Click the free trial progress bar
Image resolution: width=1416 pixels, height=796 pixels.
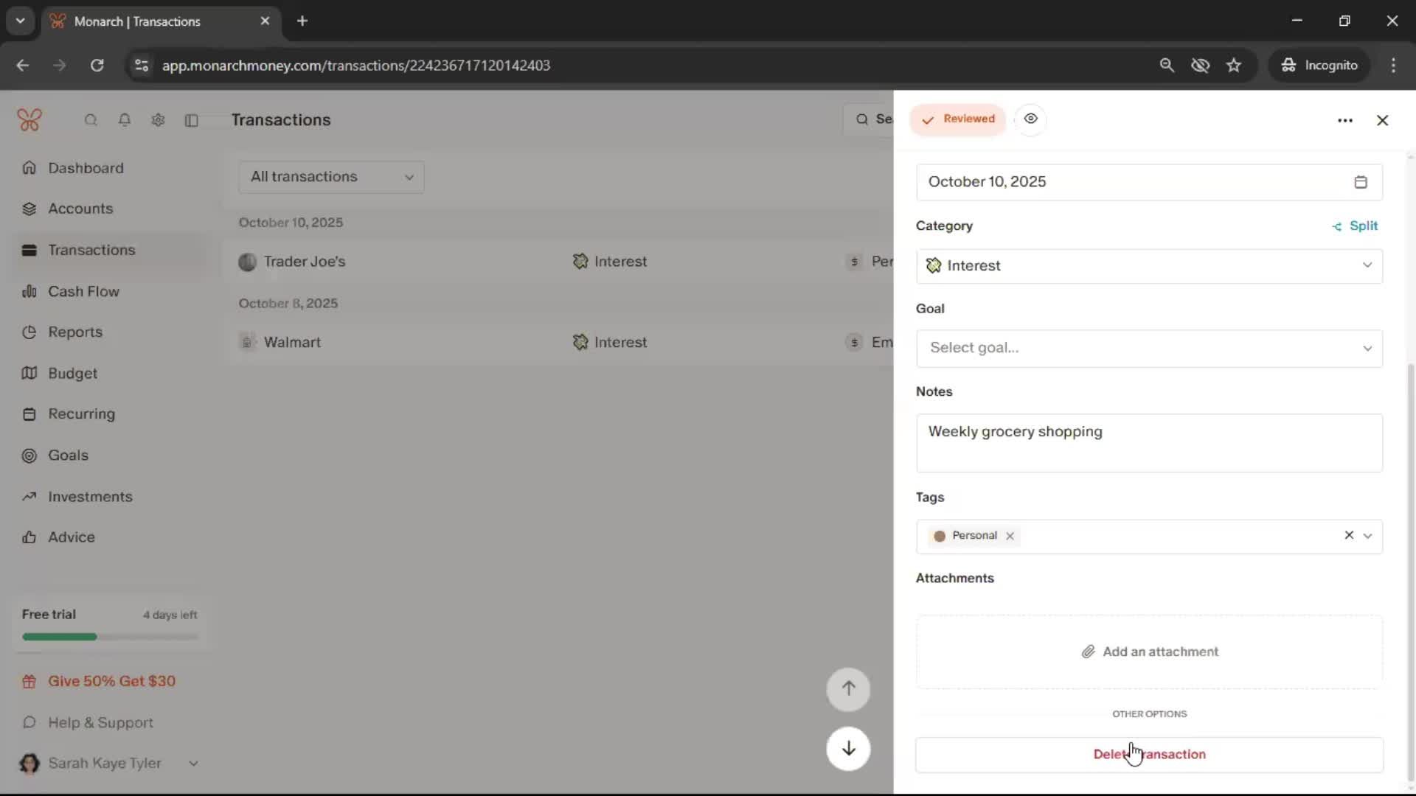point(110,637)
